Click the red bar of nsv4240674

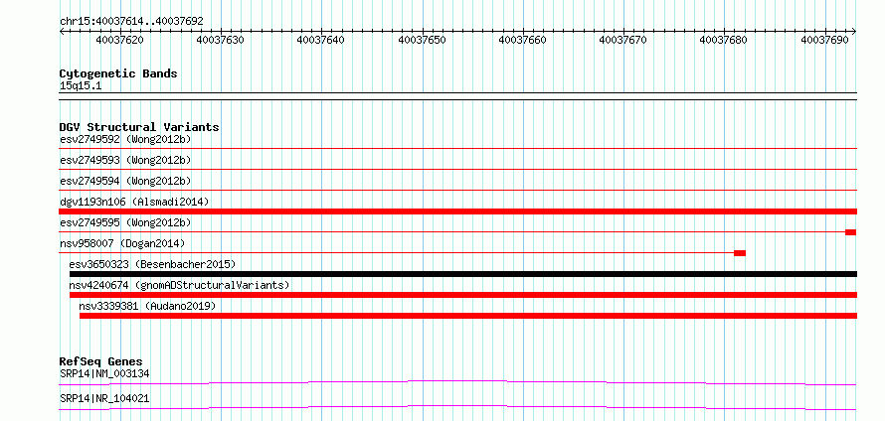pos(462,295)
